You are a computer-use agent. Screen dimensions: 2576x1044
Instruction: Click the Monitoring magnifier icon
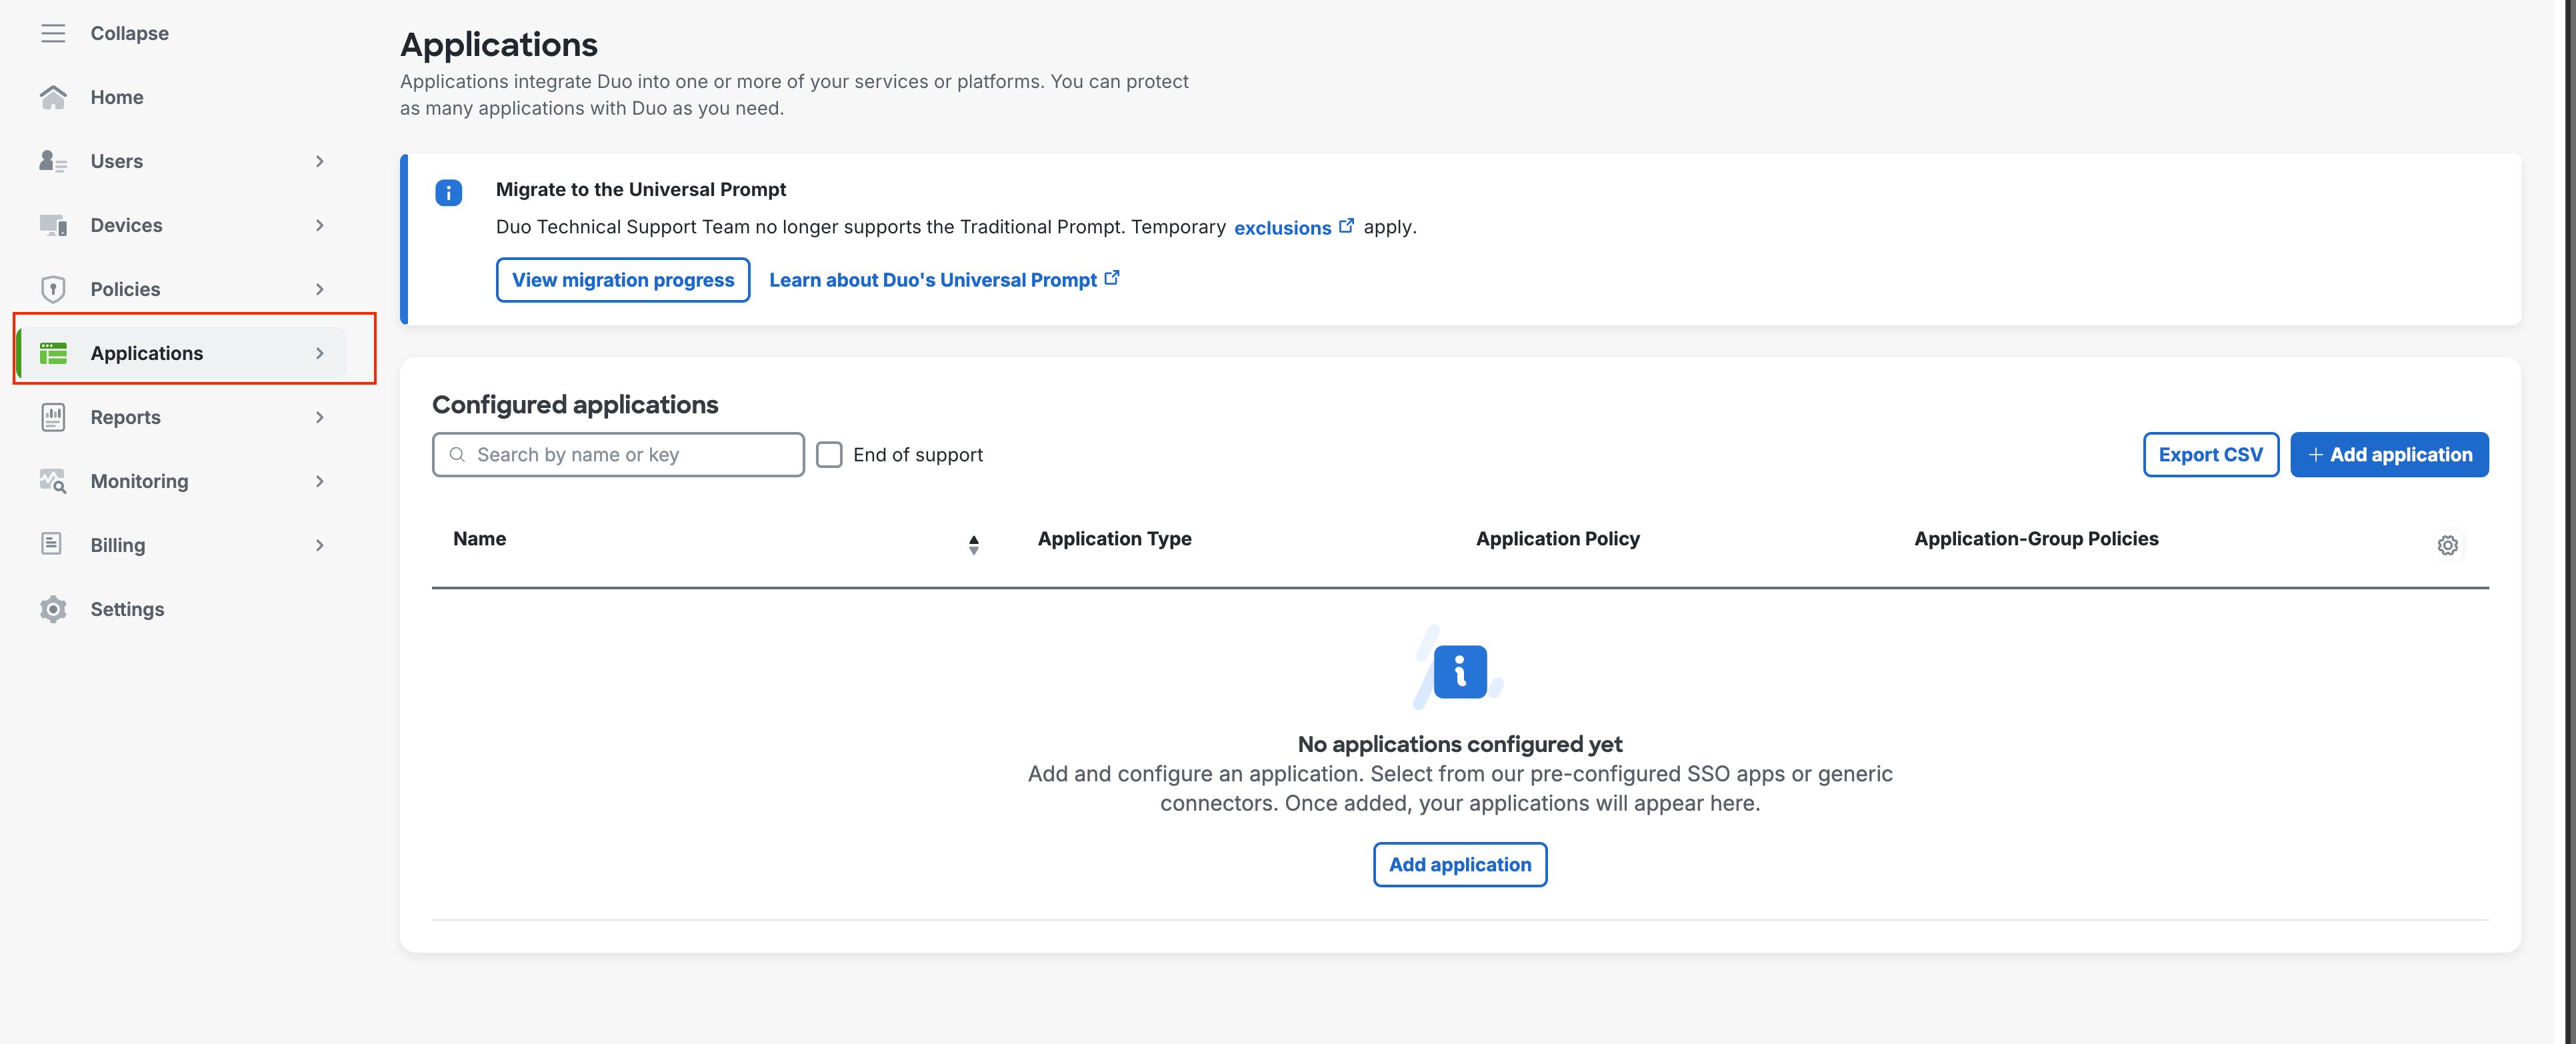[53, 481]
